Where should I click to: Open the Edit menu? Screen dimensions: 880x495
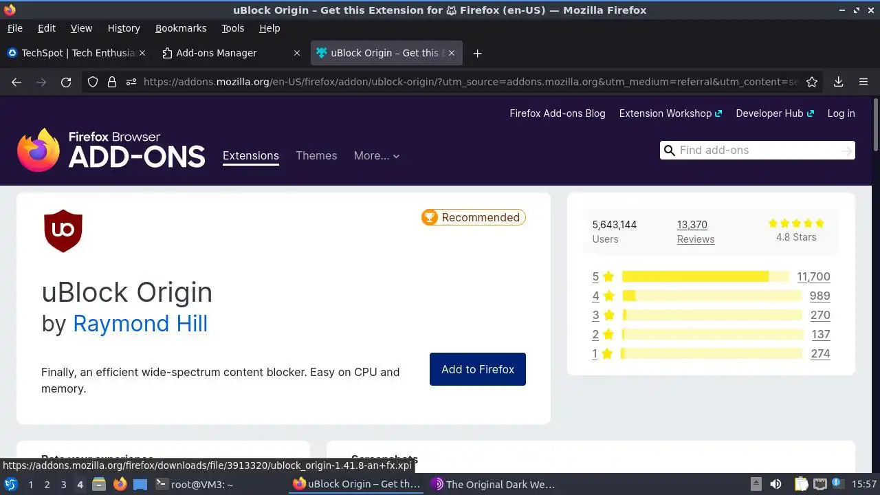click(47, 28)
